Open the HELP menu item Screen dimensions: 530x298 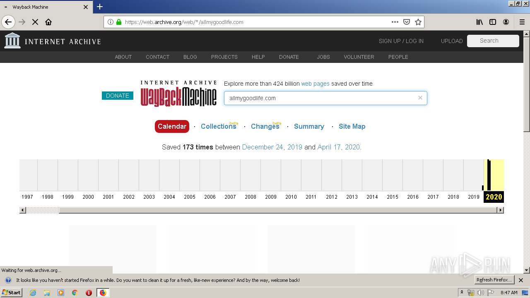pos(258,57)
